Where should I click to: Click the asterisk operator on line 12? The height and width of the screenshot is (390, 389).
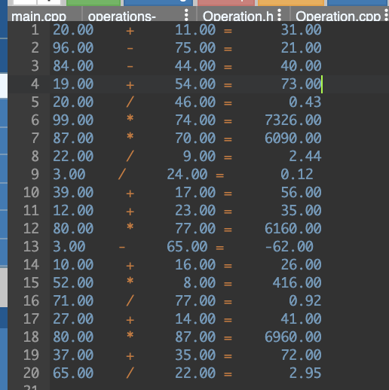(x=130, y=227)
